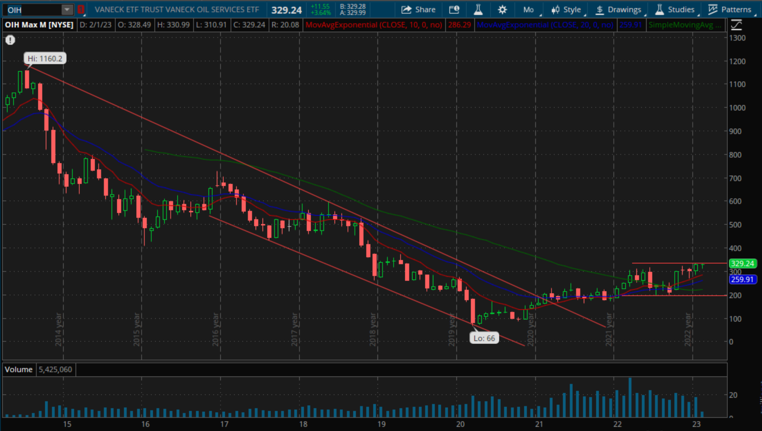762x431 pixels.
Task: Open the Style menu
Action: tap(567, 10)
